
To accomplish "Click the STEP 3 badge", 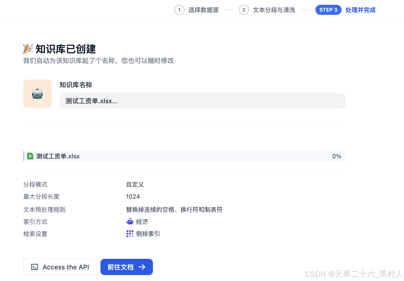I will coord(328,10).
